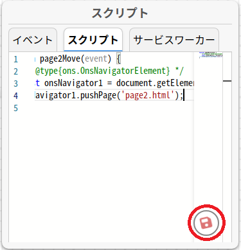Click line number 4 in the gutter

click(x=15, y=96)
